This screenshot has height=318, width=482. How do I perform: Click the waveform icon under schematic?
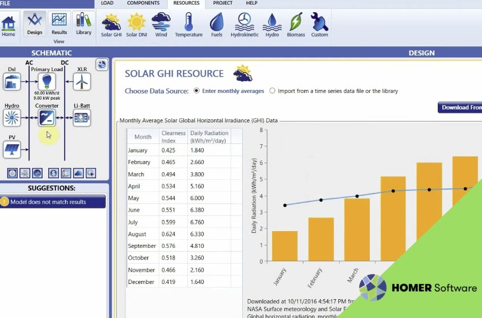pyautogui.click(x=37, y=173)
